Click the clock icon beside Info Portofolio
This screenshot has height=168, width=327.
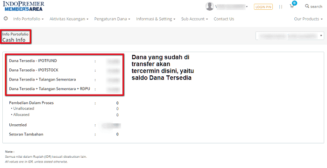point(6,19)
